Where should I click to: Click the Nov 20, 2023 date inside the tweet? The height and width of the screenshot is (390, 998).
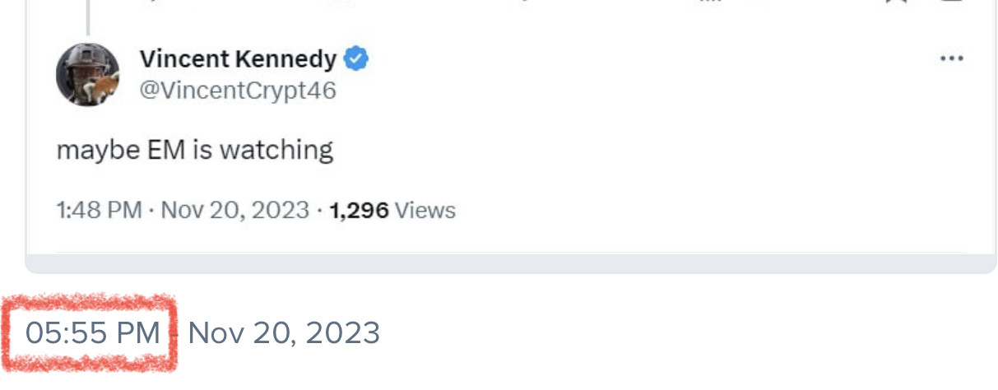tap(234, 210)
